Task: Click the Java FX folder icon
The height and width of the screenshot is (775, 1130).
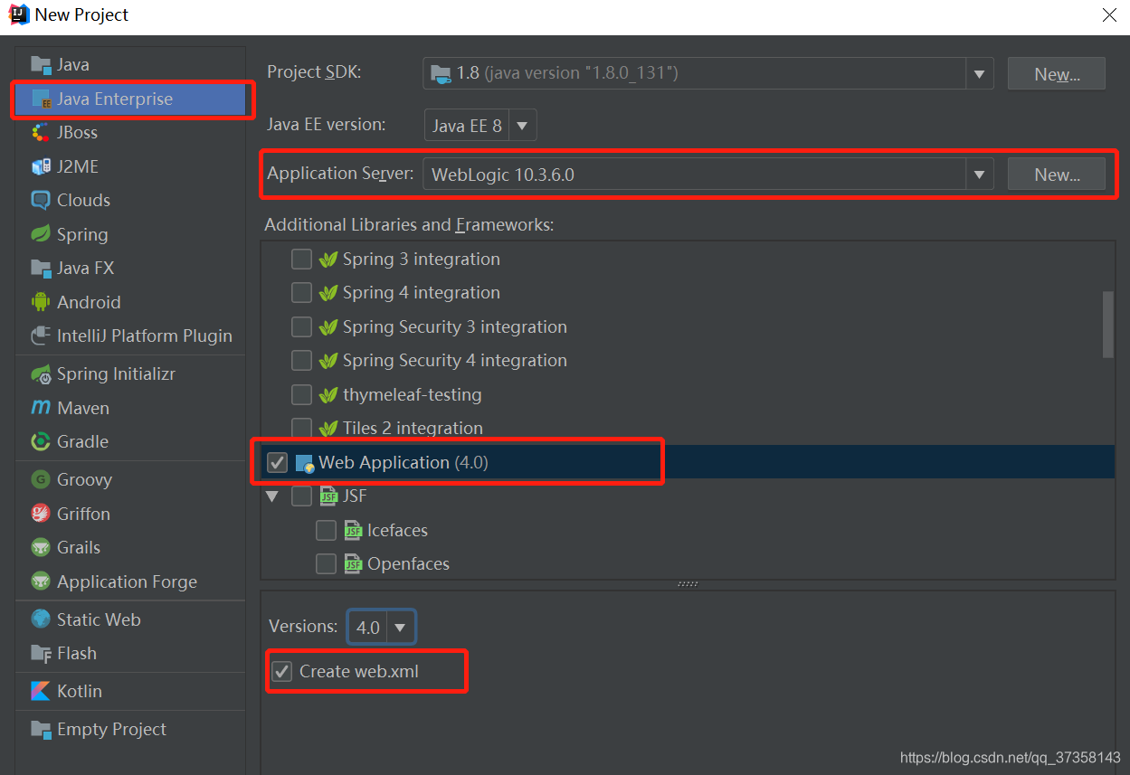Action: pos(41,269)
